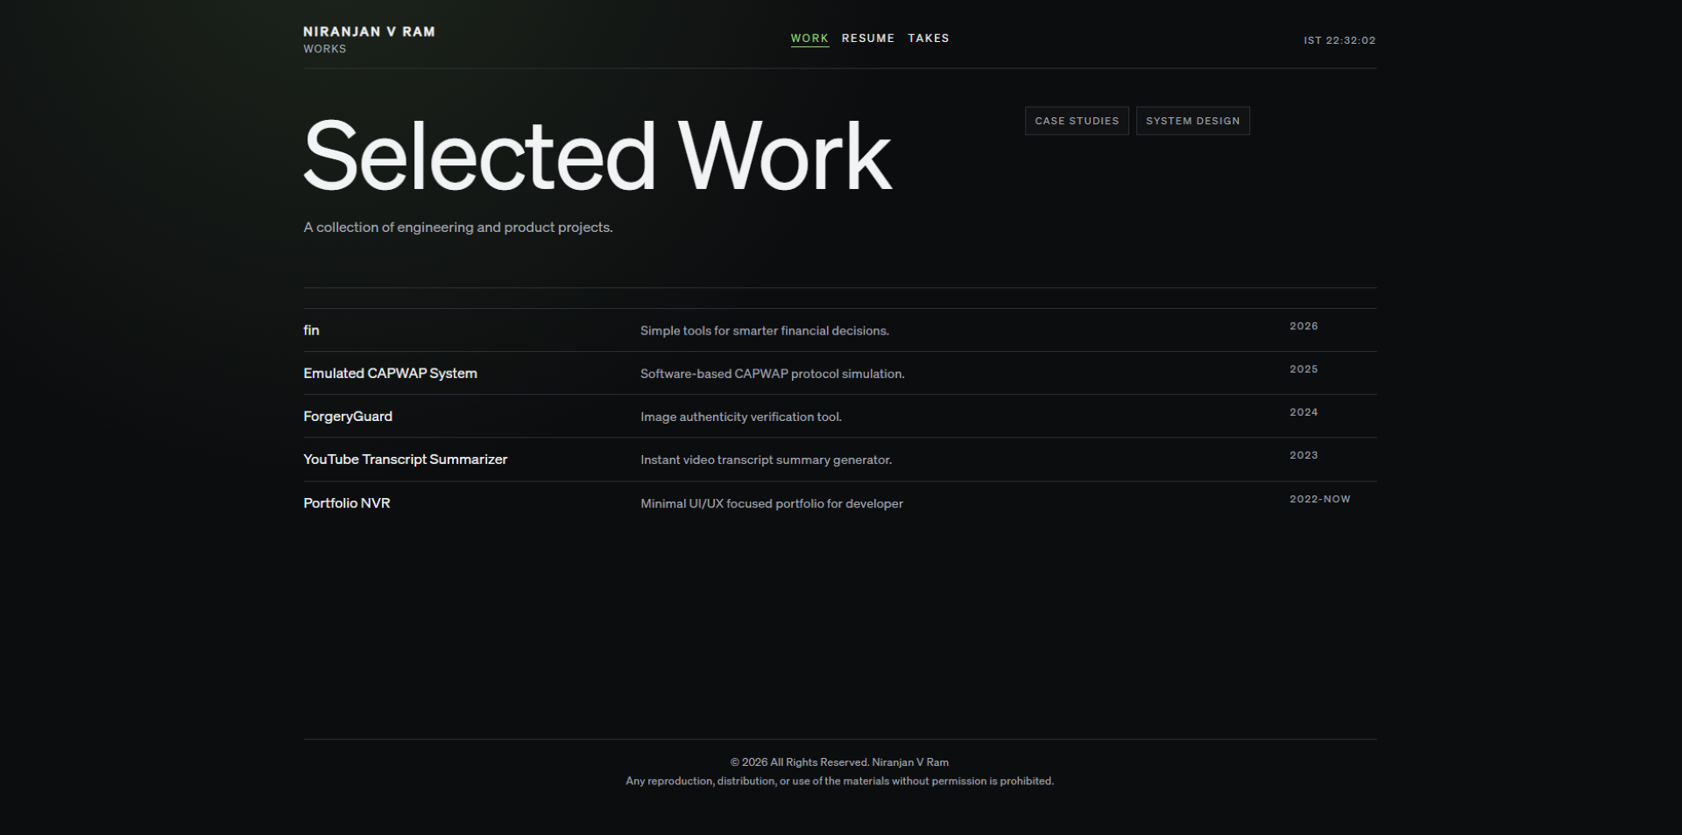The height and width of the screenshot is (835, 1682).
Task: Filter projects by SYSTEM DESIGN
Action: click(1192, 121)
